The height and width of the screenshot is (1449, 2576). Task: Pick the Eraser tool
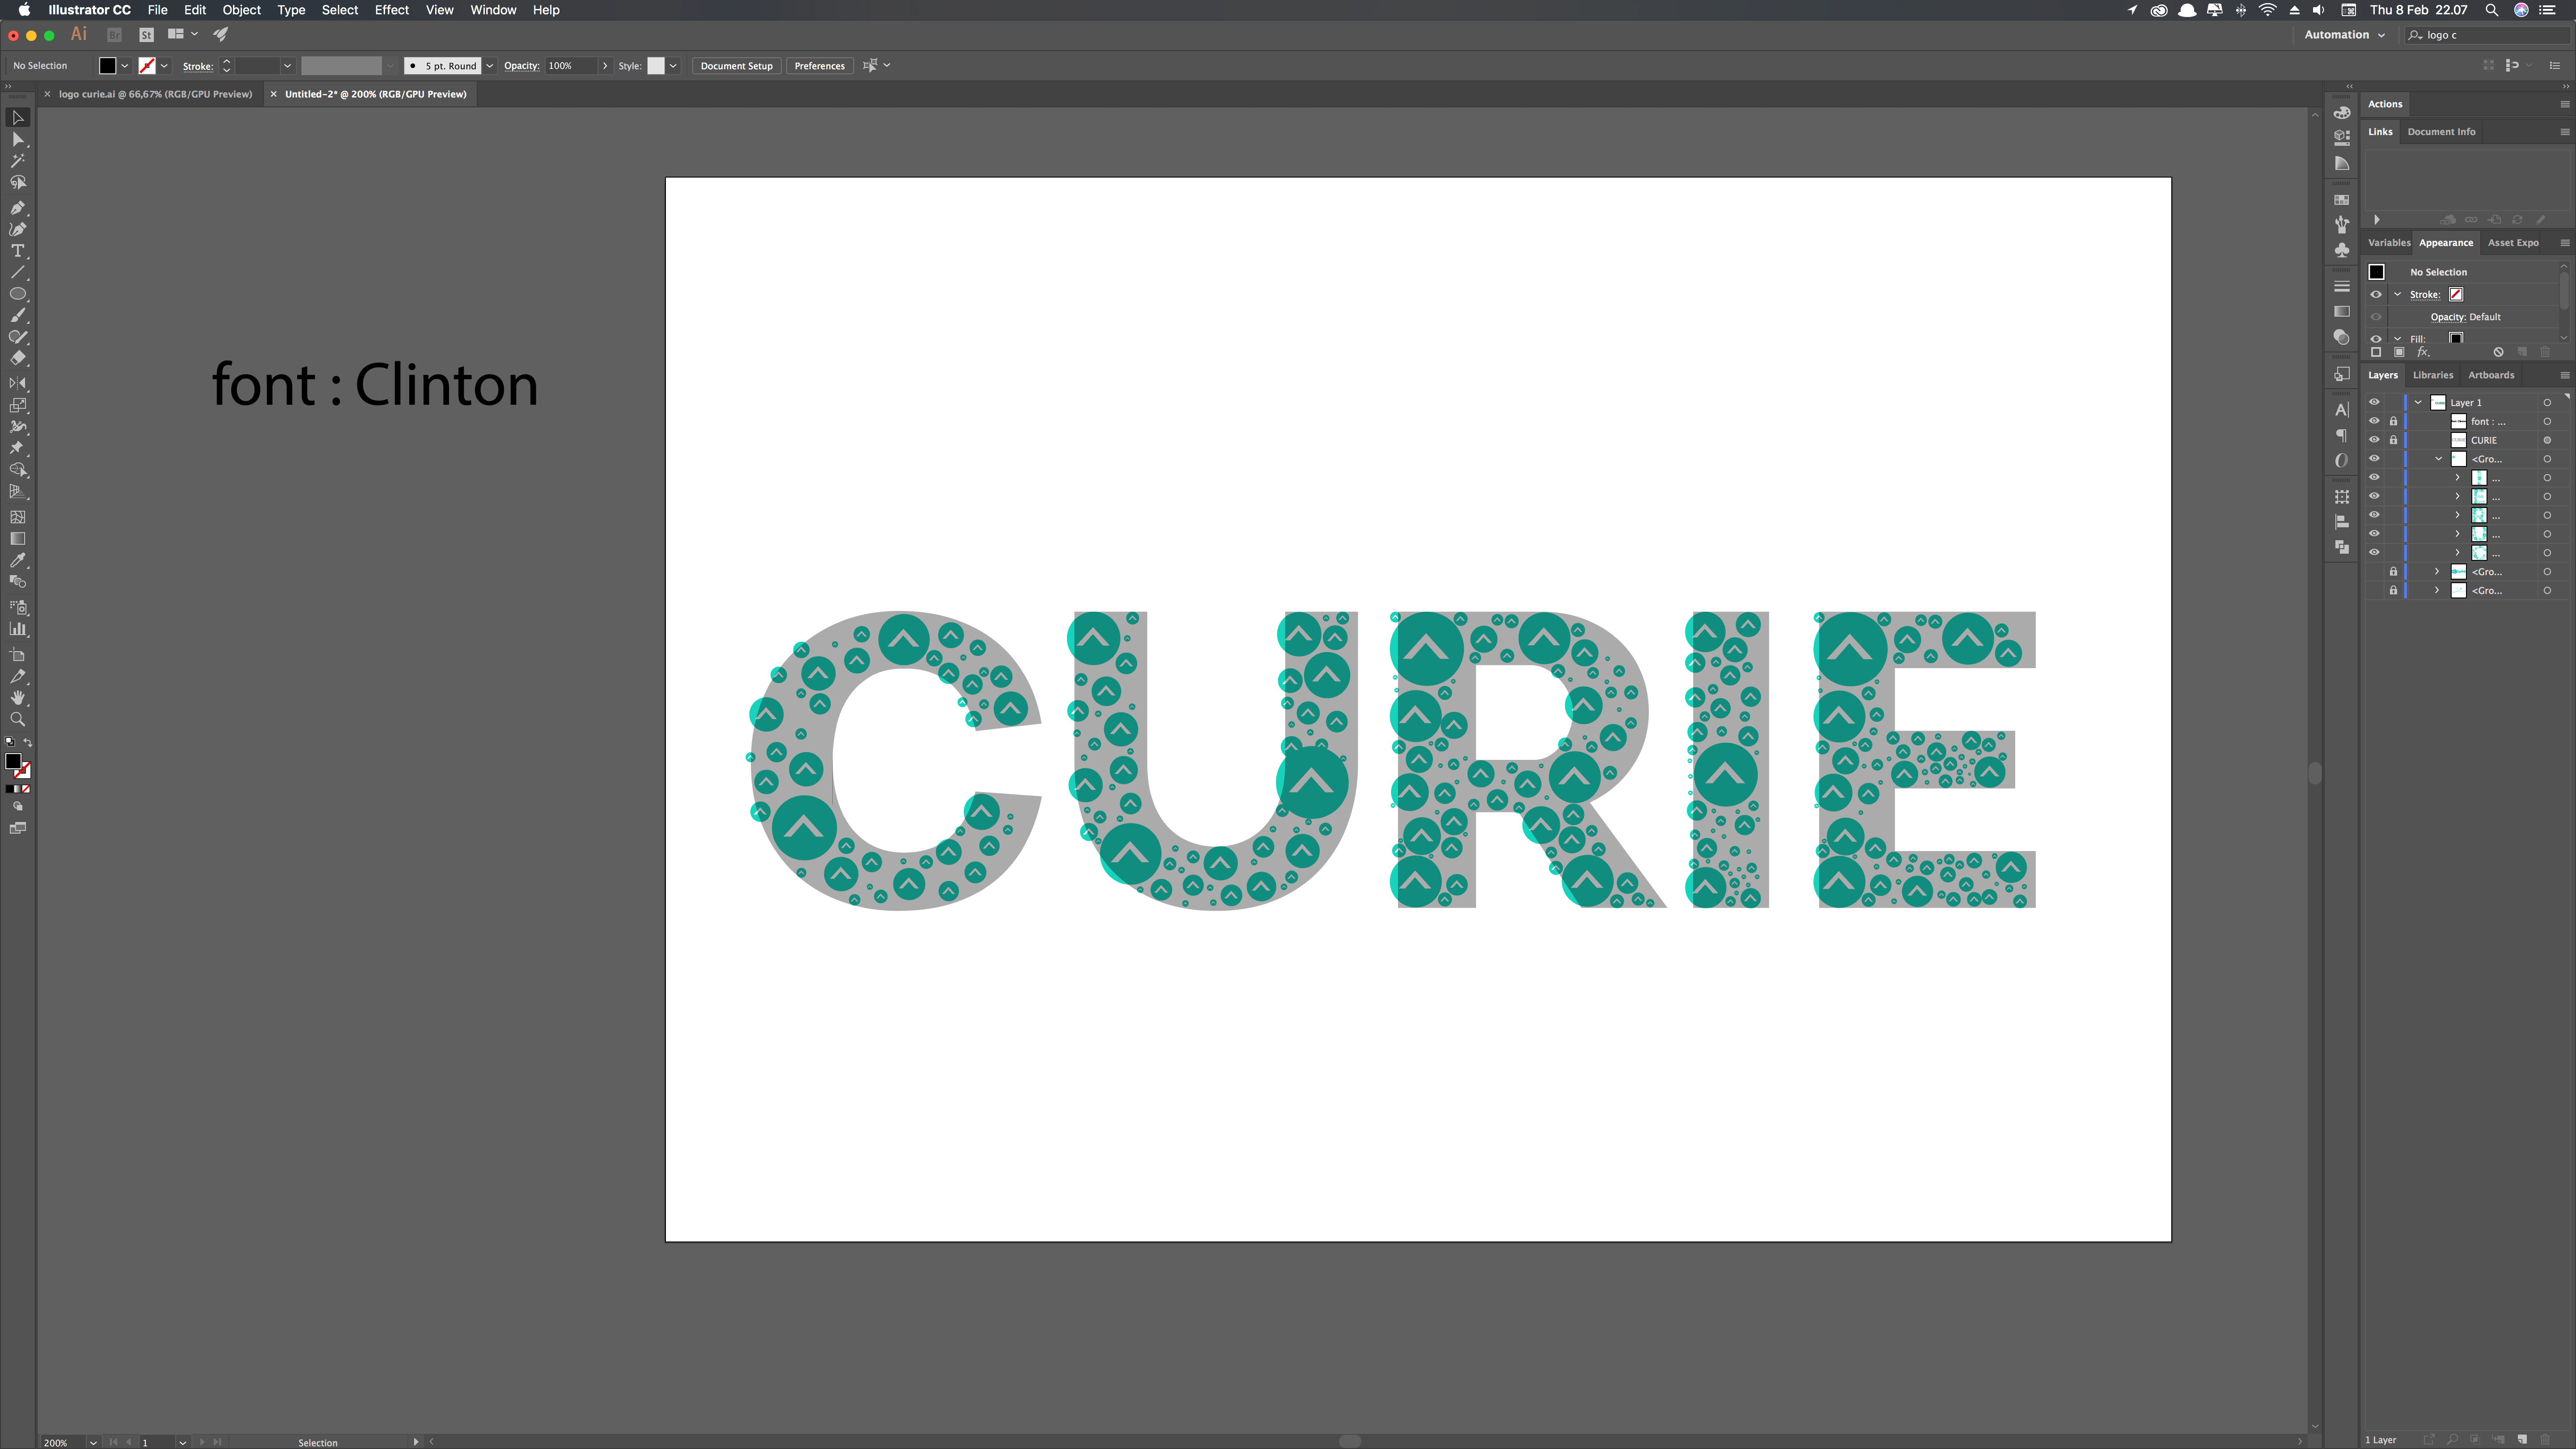tap(17, 358)
